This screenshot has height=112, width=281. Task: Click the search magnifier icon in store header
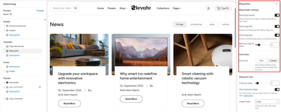click(75, 8)
